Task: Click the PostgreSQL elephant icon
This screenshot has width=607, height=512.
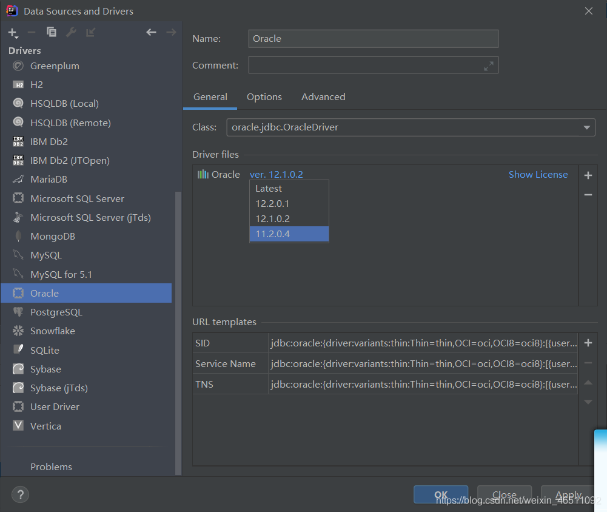Action: (18, 312)
